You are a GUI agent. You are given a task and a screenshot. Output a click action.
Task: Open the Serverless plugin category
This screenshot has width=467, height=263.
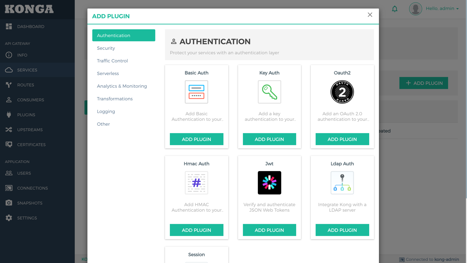pyautogui.click(x=124, y=73)
